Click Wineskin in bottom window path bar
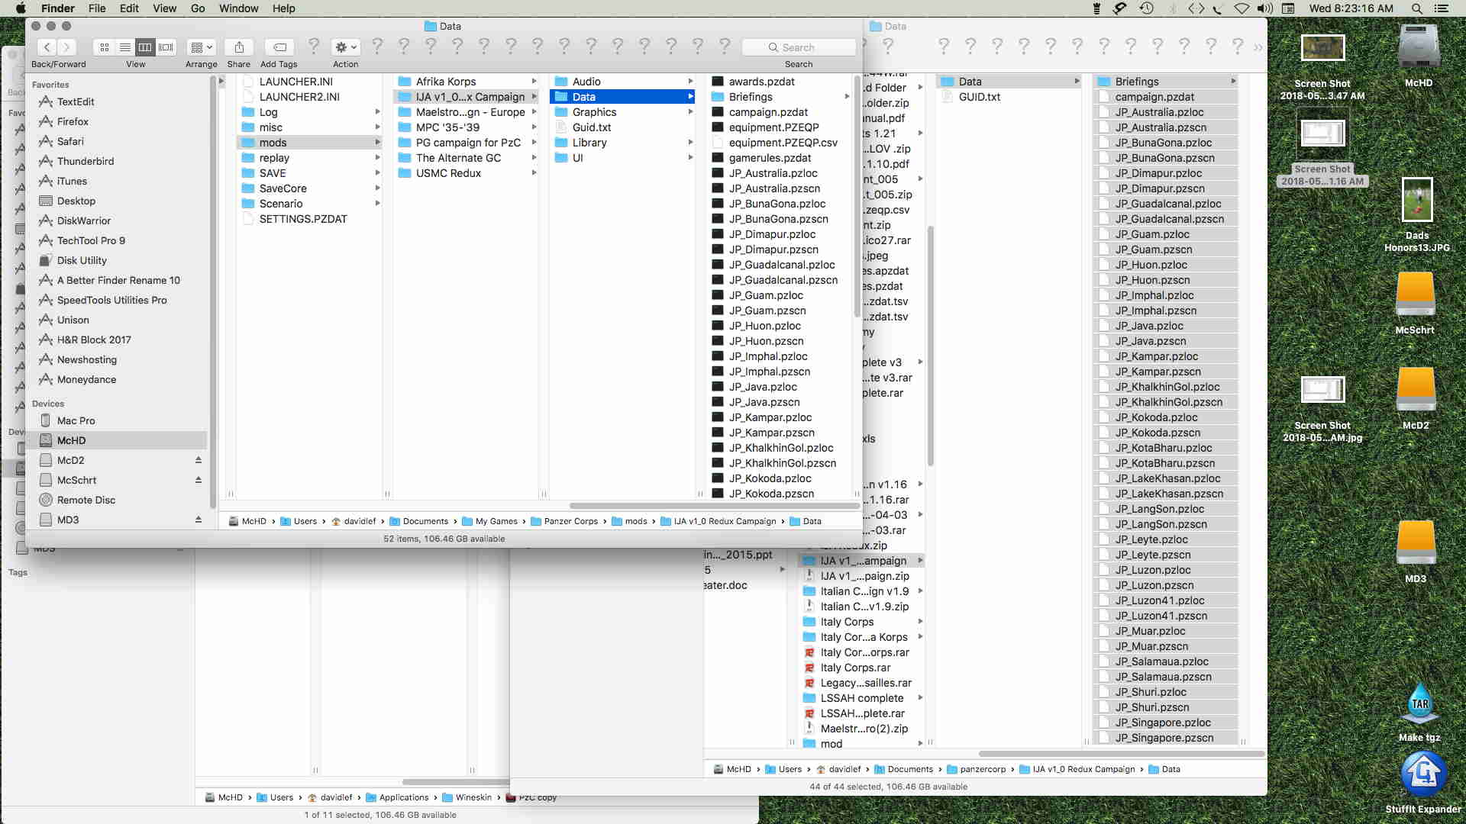Screen dimensions: 1466x824 tap(473, 797)
